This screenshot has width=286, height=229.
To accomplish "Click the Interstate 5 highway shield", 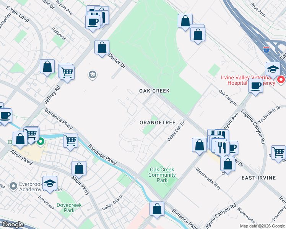I will coord(266,50).
